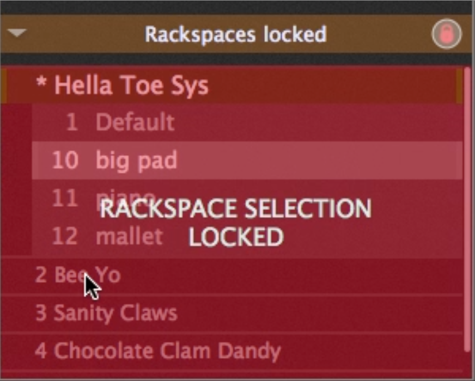The image size is (475, 381).
Task: Click the RACKSPACE SELECTION LOCKED overlay message
Action: click(236, 223)
